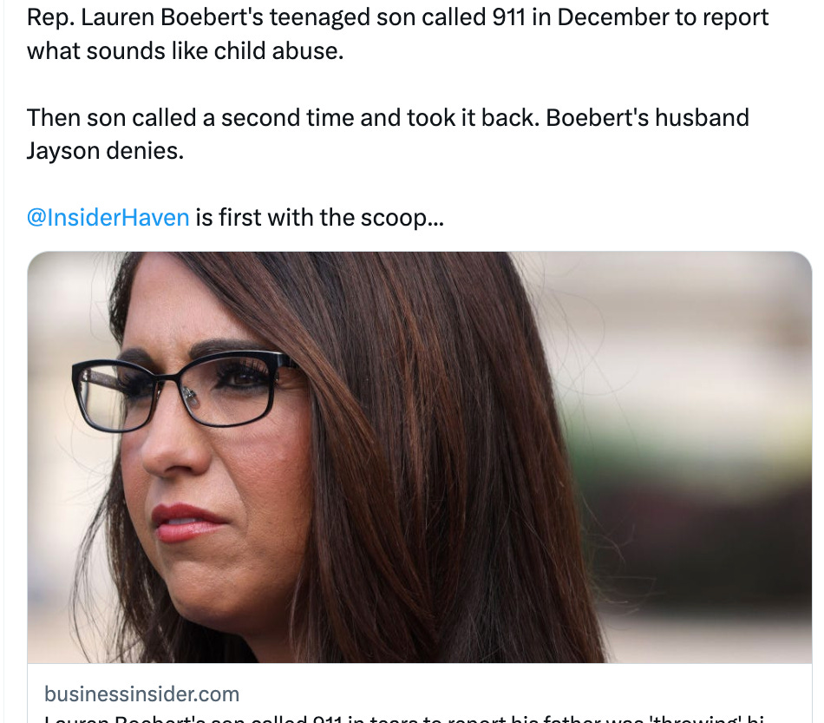Click the businessinsider.com domain label

pyautogui.click(x=142, y=694)
